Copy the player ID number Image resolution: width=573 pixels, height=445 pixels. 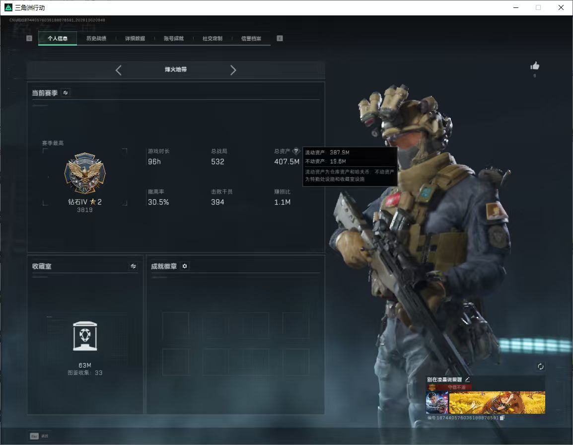[x=502, y=418]
